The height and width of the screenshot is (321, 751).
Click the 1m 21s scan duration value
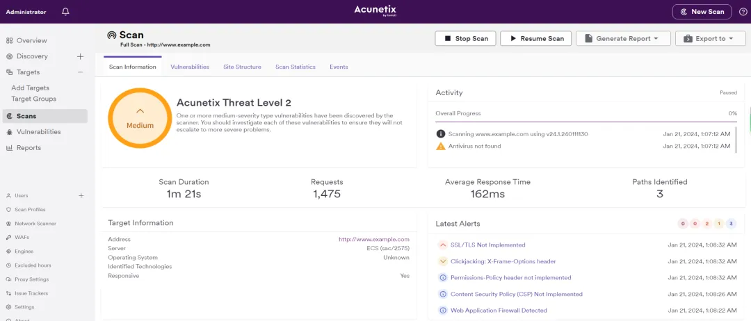click(184, 195)
